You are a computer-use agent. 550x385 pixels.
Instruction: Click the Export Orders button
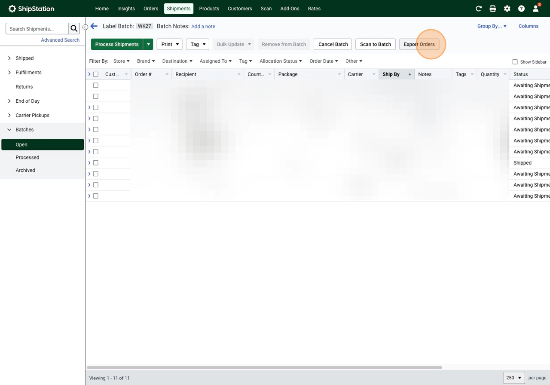tap(419, 44)
